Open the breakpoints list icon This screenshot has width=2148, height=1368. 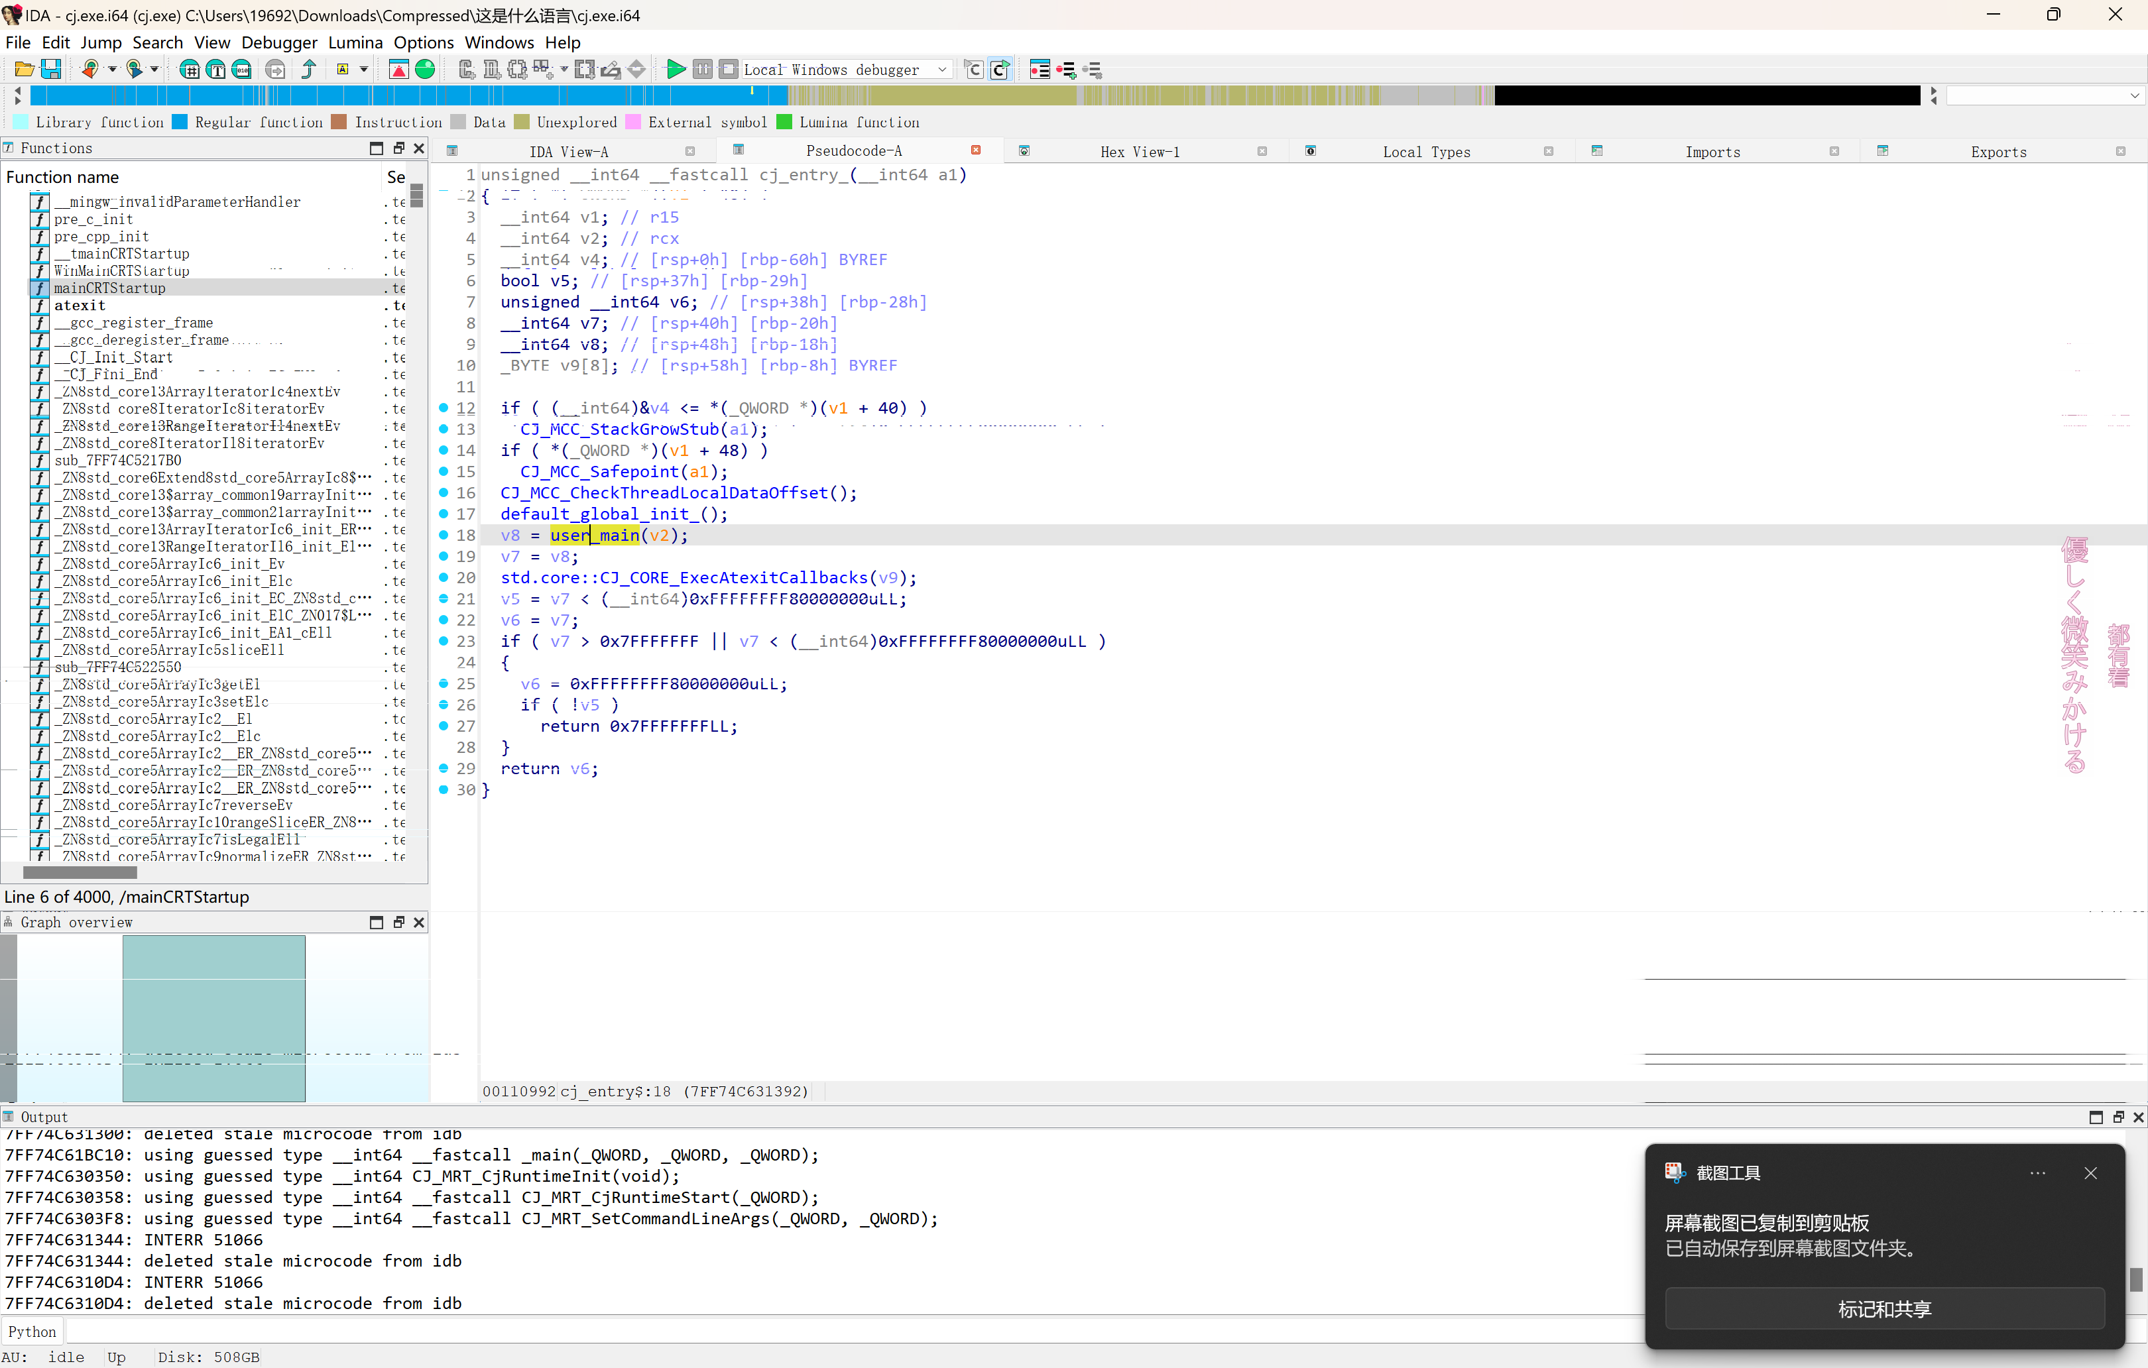1040,70
